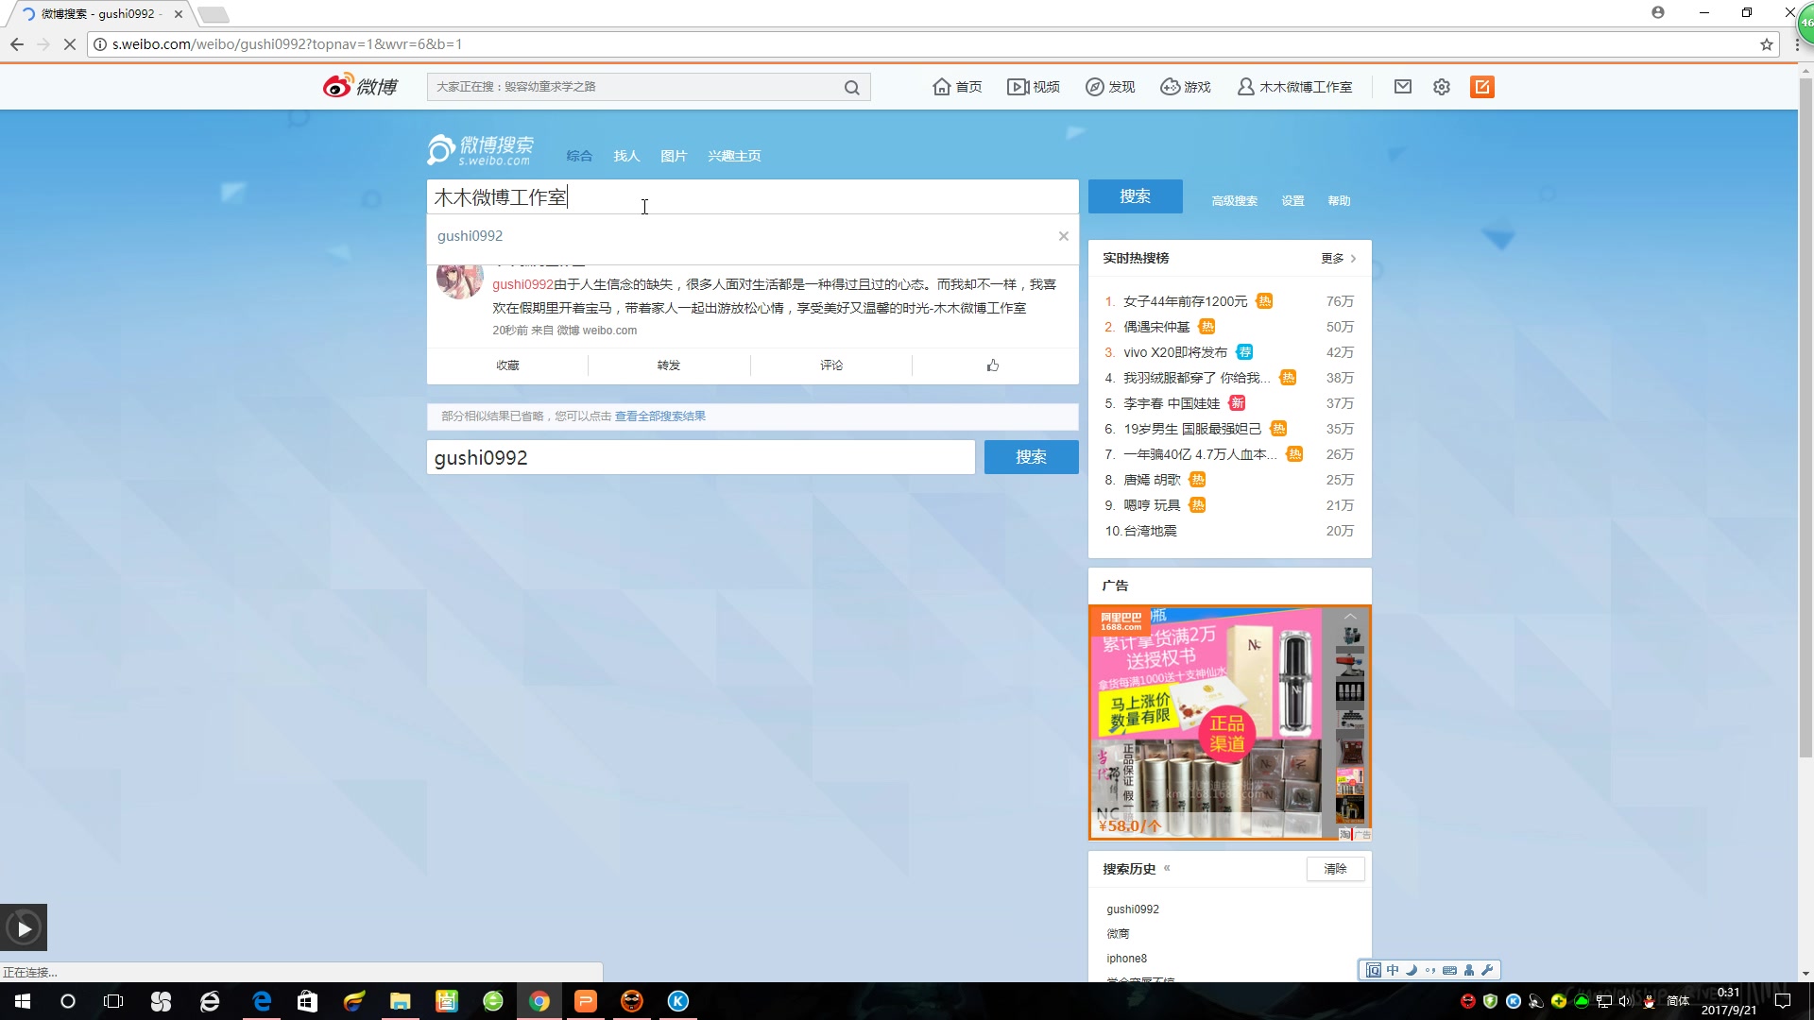The width and height of the screenshot is (1814, 1020).
Task: Clear the gushi0992 suggestion with X
Action: [x=1064, y=236]
